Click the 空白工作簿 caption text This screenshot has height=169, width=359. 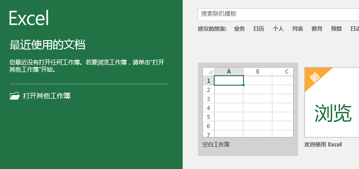[x=216, y=145]
